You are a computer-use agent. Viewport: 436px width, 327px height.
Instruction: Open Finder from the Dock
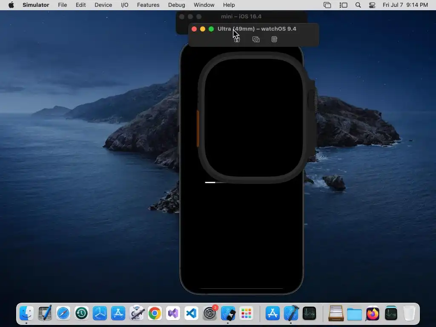[26, 313]
